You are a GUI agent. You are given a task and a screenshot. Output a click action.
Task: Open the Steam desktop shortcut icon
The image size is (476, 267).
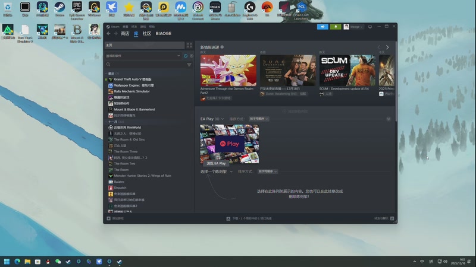coord(59,9)
